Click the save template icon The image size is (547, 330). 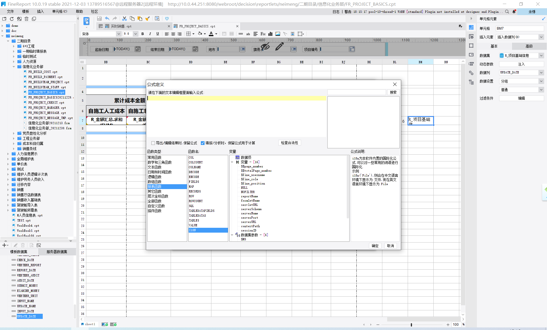click(x=99, y=19)
